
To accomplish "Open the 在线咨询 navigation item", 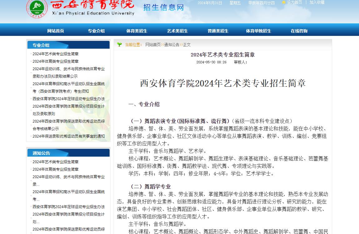I will 299,31.
